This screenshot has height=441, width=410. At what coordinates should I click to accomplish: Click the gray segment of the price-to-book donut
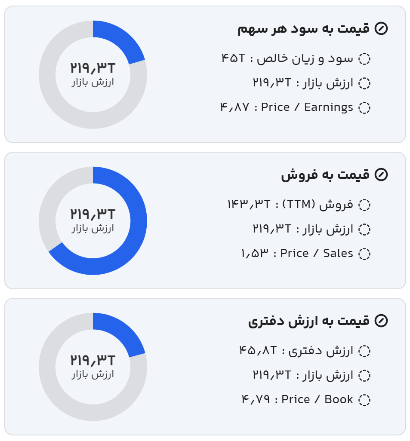56,387
